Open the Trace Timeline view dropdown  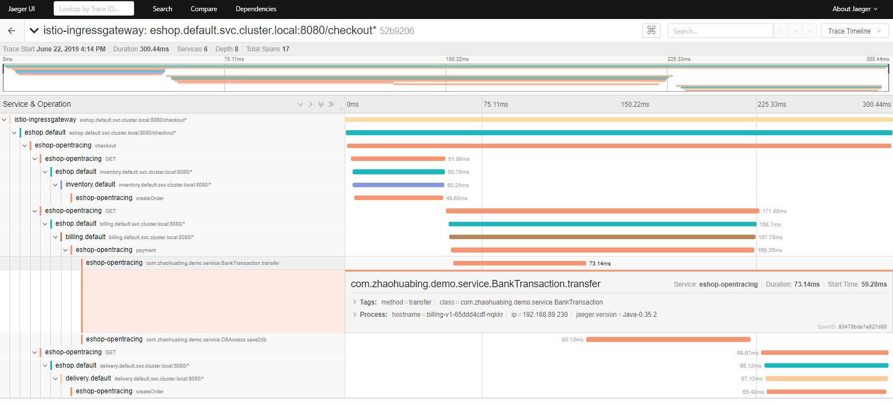coord(854,31)
